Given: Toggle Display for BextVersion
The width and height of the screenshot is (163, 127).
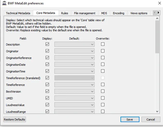Looking at the screenshot, I should [47, 91].
